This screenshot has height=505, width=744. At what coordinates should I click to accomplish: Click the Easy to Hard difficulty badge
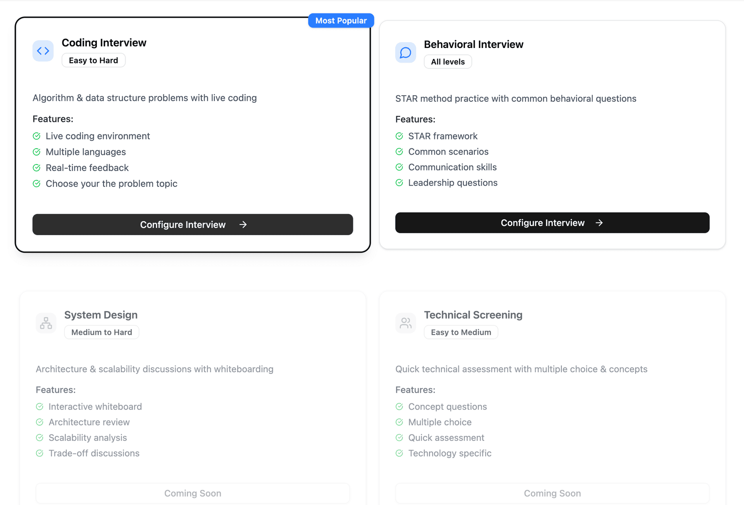click(x=93, y=60)
